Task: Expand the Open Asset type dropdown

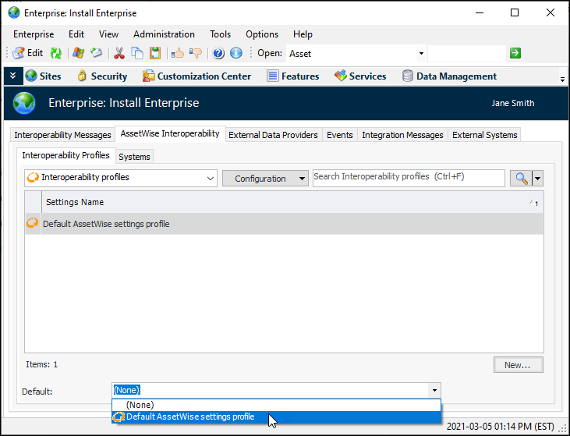Action: point(421,54)
